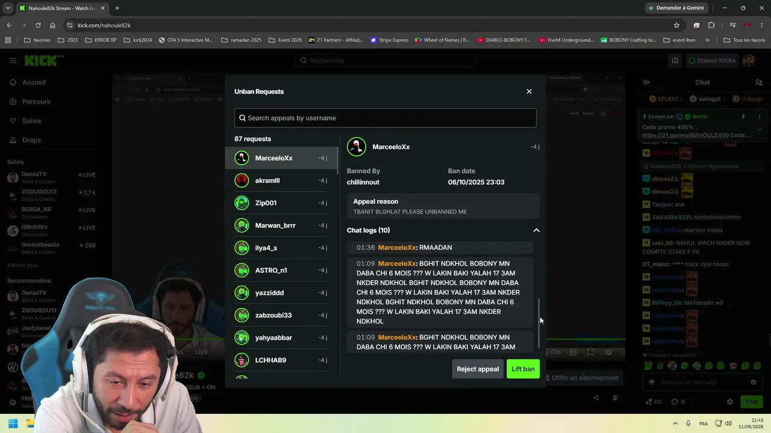Open pinned message options menu

(x=759, y=117)
